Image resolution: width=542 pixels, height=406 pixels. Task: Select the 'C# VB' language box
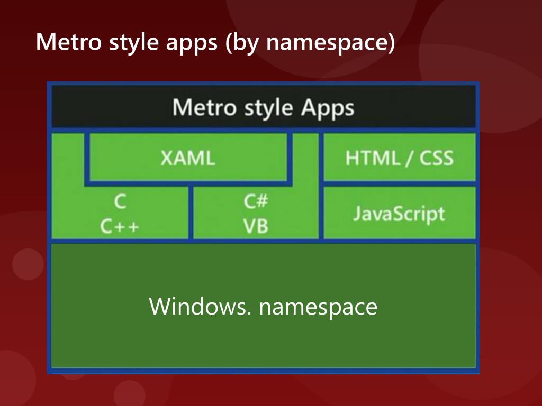(x=256, y=213)
